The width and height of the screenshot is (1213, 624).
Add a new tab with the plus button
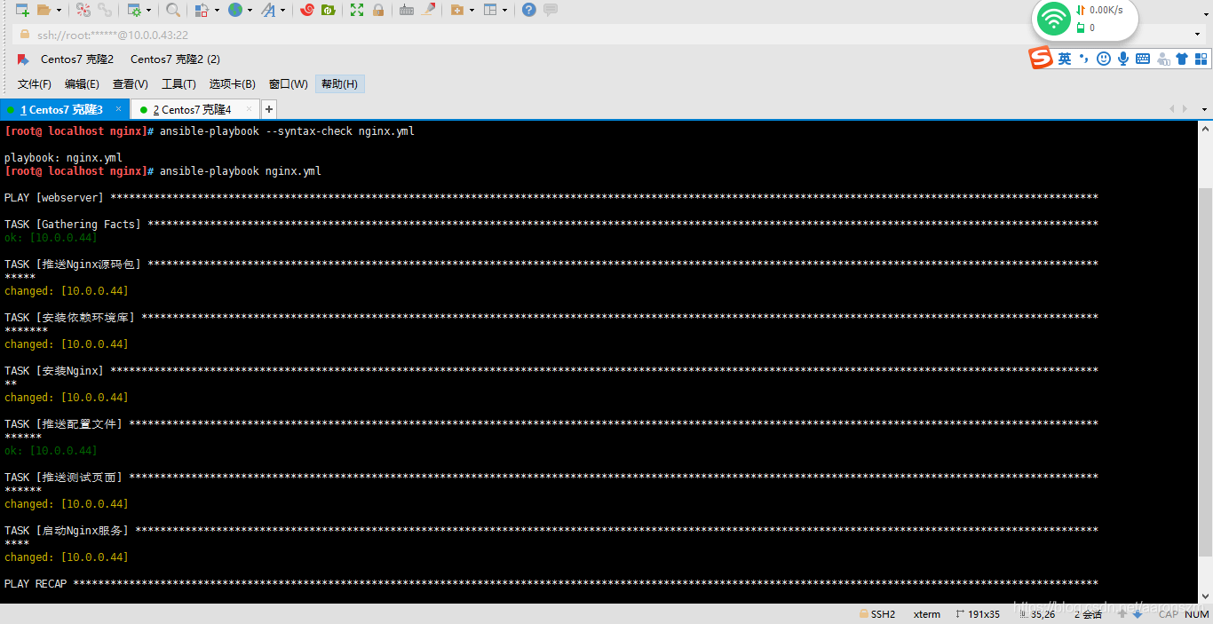(x=268, y=109)
